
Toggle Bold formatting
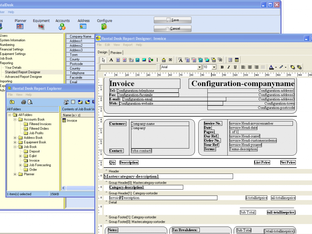tap(222, 67)
